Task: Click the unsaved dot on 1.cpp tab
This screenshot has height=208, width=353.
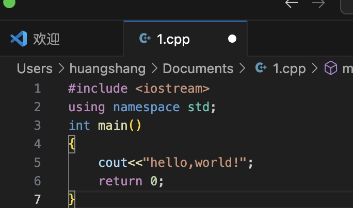Action: coord(232,39)
